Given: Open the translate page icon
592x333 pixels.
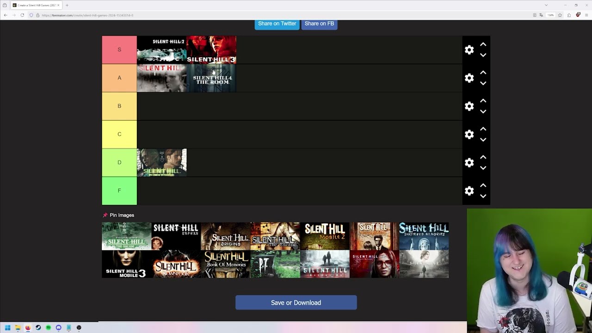Looking at the screenshot, I should point(542,15).
